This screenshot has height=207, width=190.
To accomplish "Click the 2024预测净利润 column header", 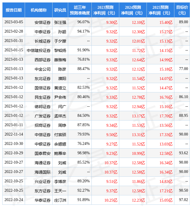I will tap(133, 10).
